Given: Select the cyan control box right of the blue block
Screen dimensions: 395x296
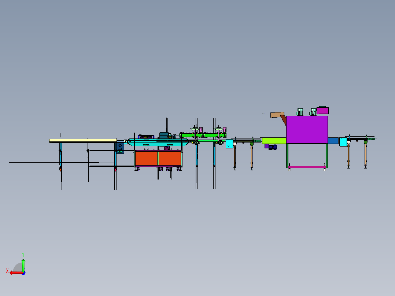Looking at the screenshot, I should [343, 141].
